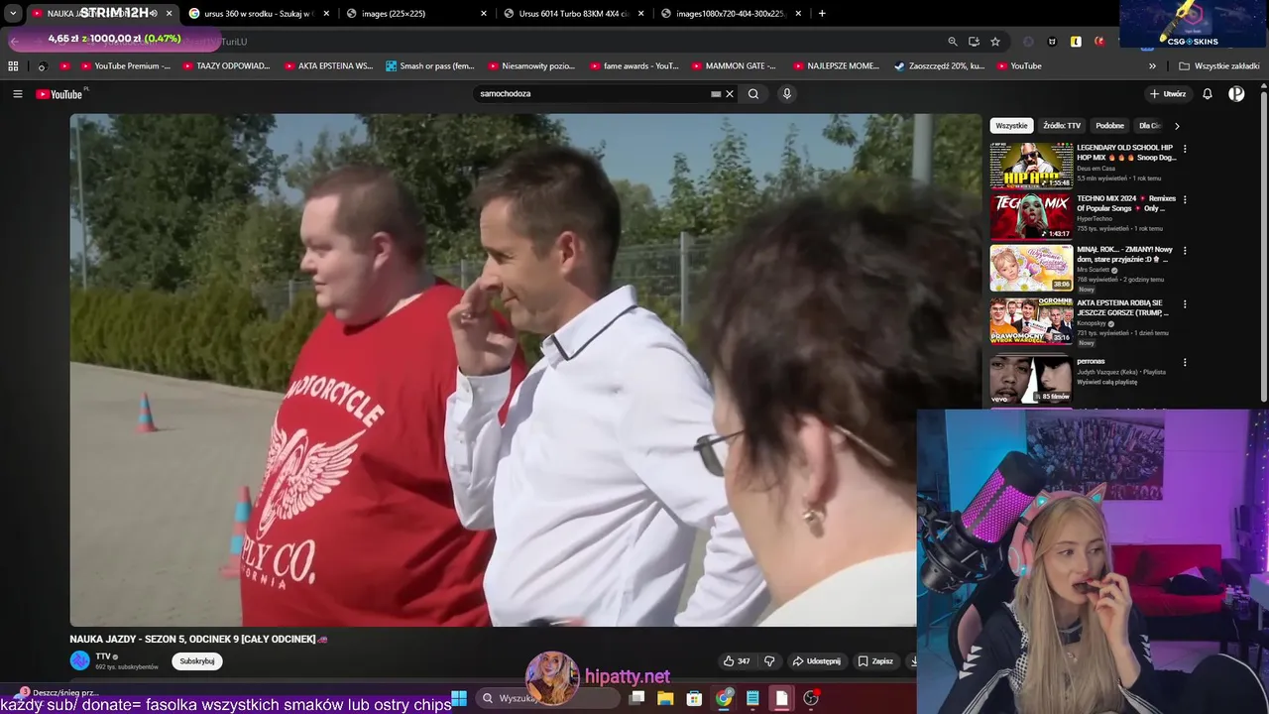Click the zoom magnifier icon in address bar
This screenshot has height=714, width=1269.
click(x=953, y=42)
